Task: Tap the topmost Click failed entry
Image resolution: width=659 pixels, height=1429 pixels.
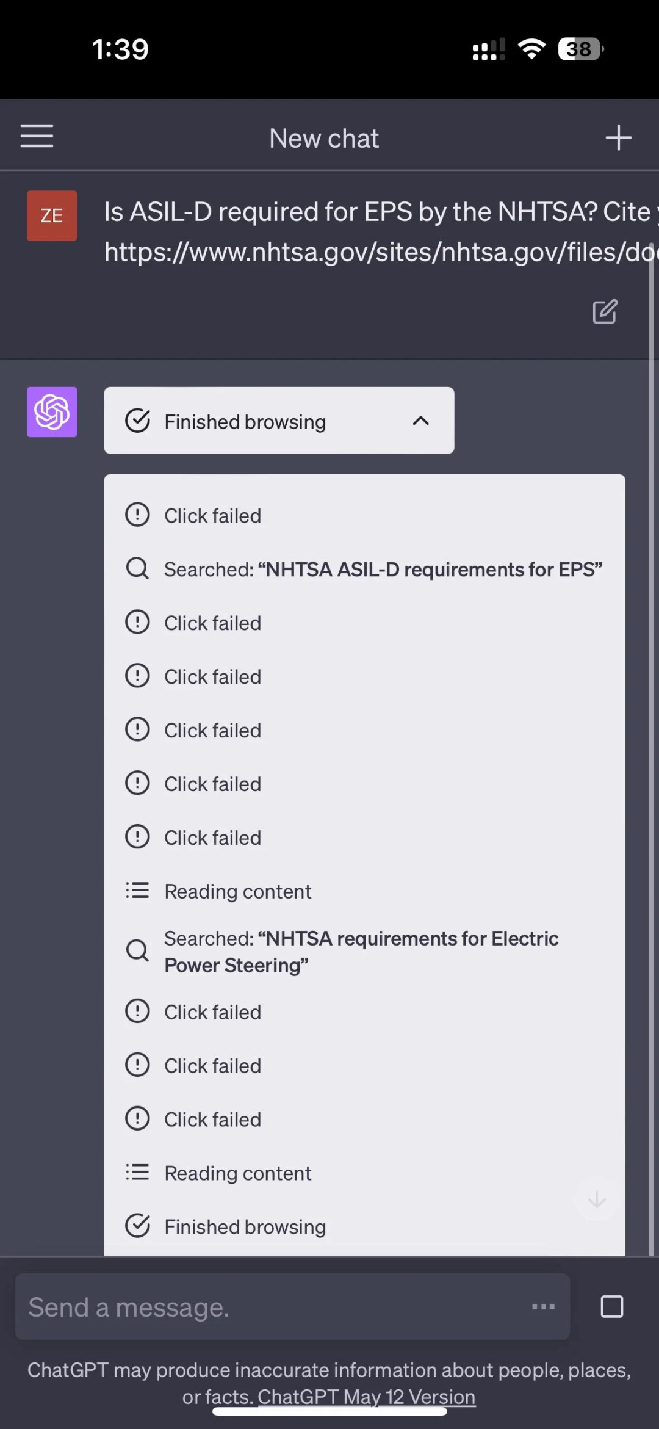Action: click(x=212, y=516)
